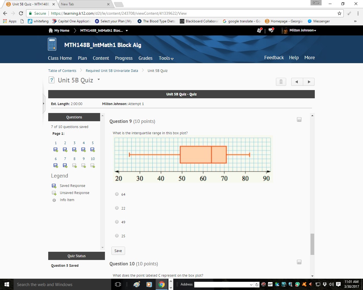Click the volume speaker tray icon
Viewport: 363px width, 290px height.
[x=331, y=284]
